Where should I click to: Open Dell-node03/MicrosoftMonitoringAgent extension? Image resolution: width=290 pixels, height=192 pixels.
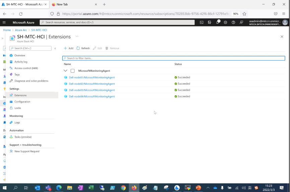92,90
